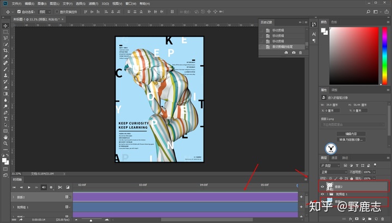Click the timeline zoom slider handle
392x223 pixels.
(91, 220)
